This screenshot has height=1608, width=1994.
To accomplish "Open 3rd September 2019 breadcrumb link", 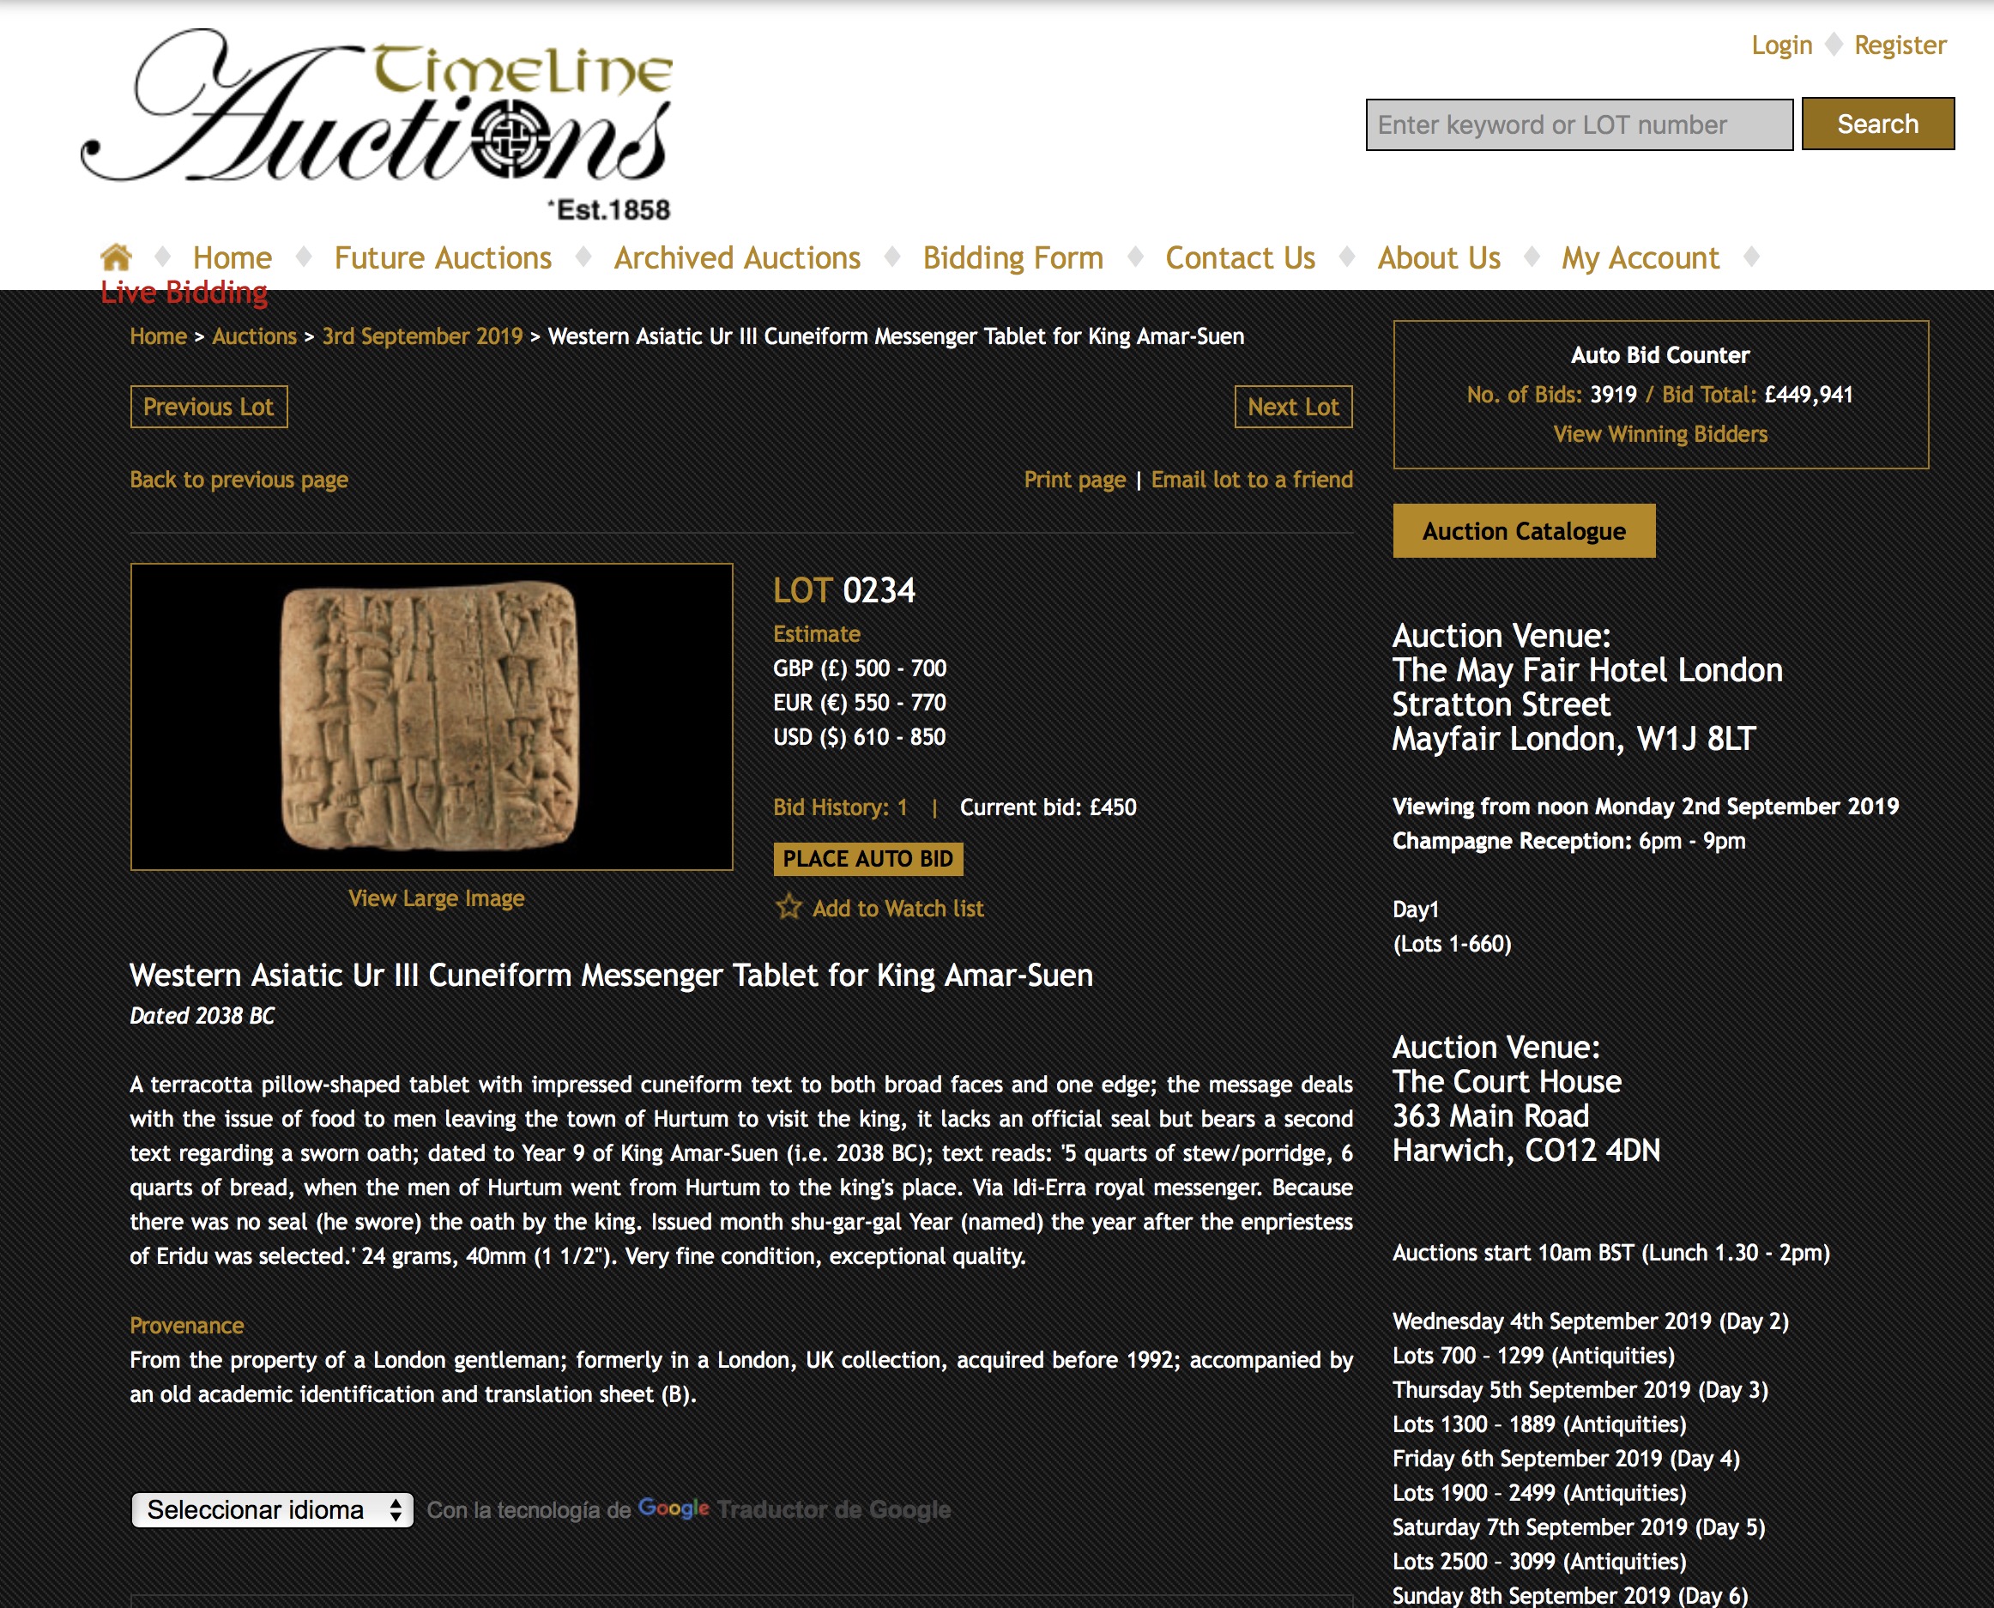I will click(x=422, y=336).
